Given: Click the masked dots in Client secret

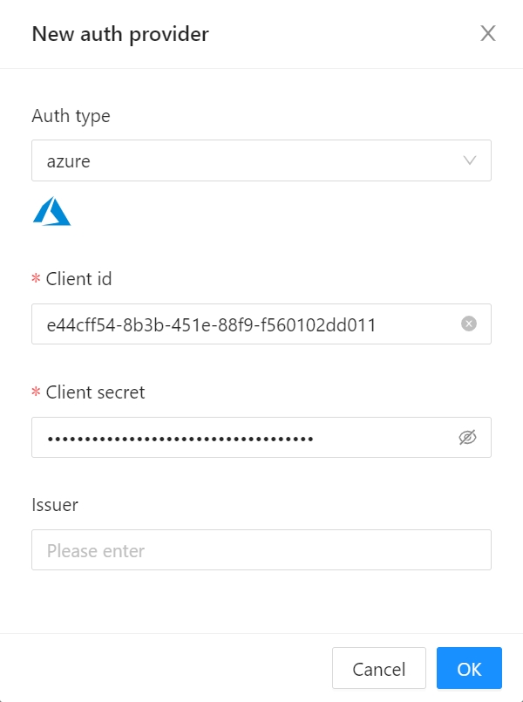Looking at the screenshot, I should pos(180,438).
